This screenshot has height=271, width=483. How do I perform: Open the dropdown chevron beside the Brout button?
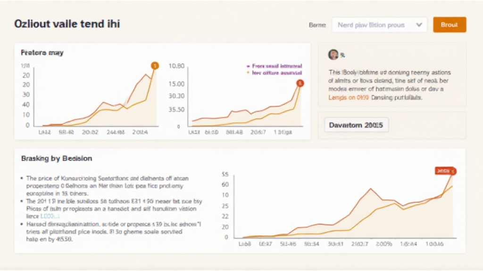point(418,25)
